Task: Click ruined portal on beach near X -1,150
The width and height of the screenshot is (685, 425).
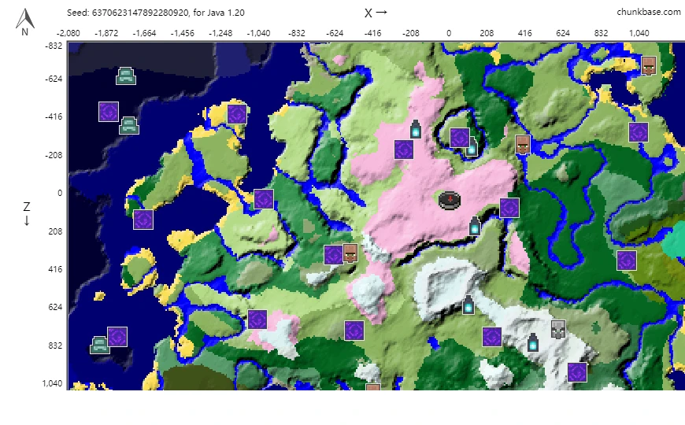Action: coord(237,115)
